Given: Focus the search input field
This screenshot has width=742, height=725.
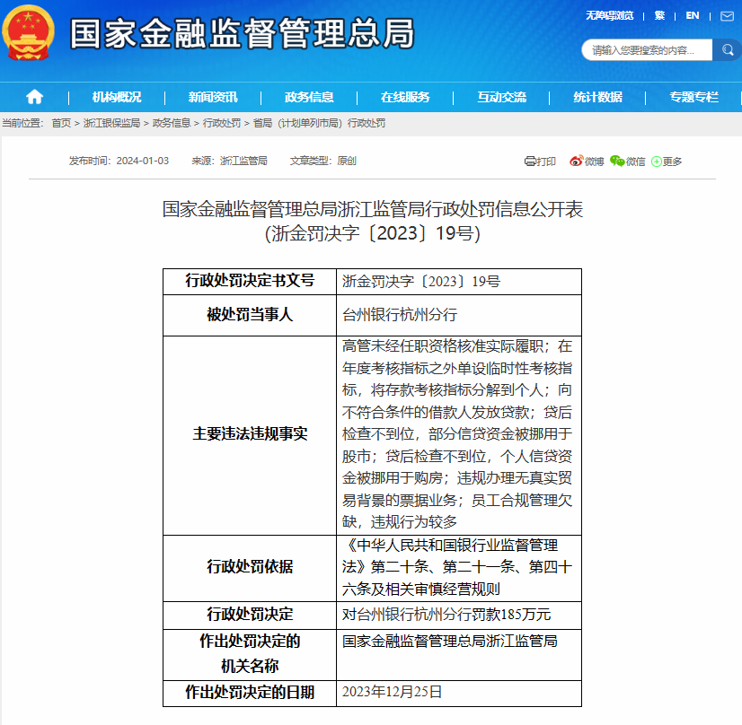Looking at the screenshot, I should 647,51.
